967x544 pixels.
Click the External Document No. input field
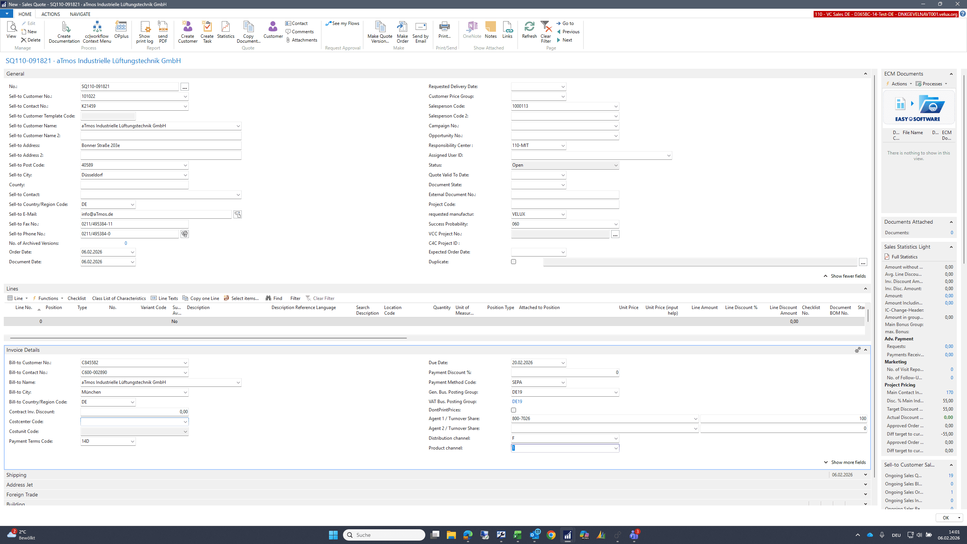[x=565, y=195]
